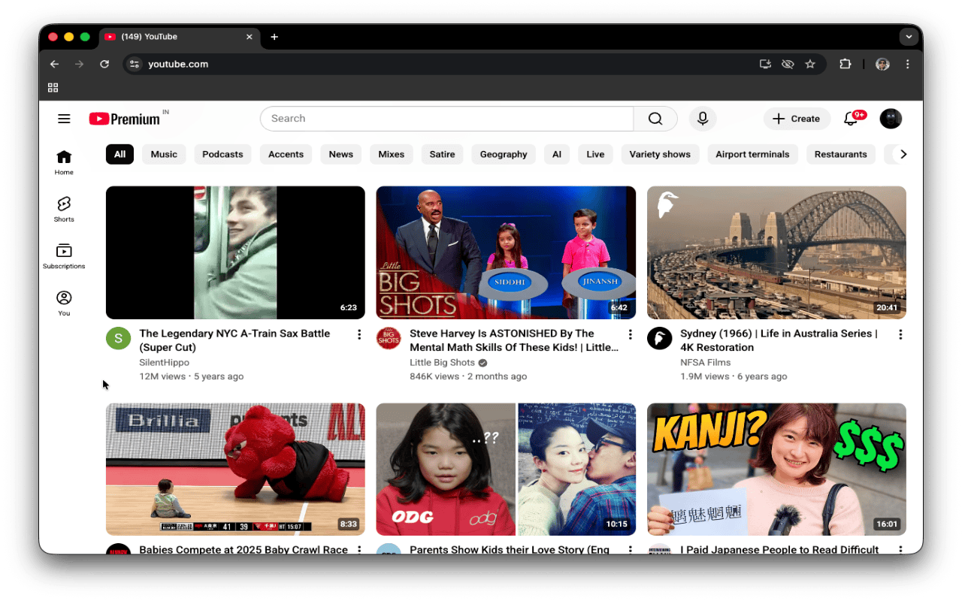Click the crossed-eye icon in address bar
962x601 pixels.
coord(788,65)
